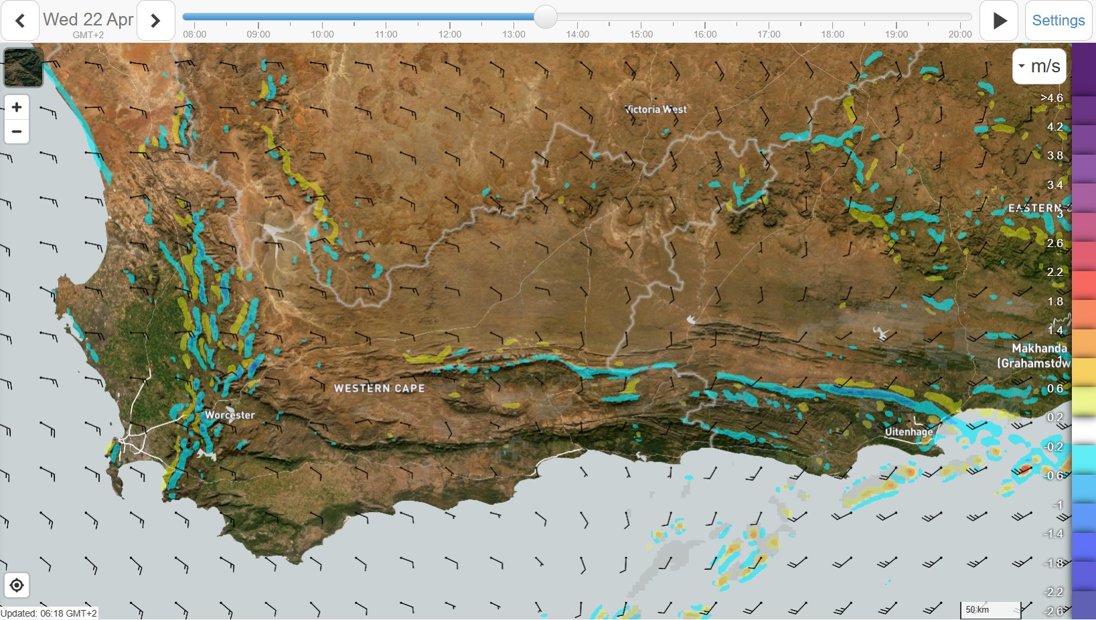Center map on my location
1096x620 pixels.
[17, 585]
